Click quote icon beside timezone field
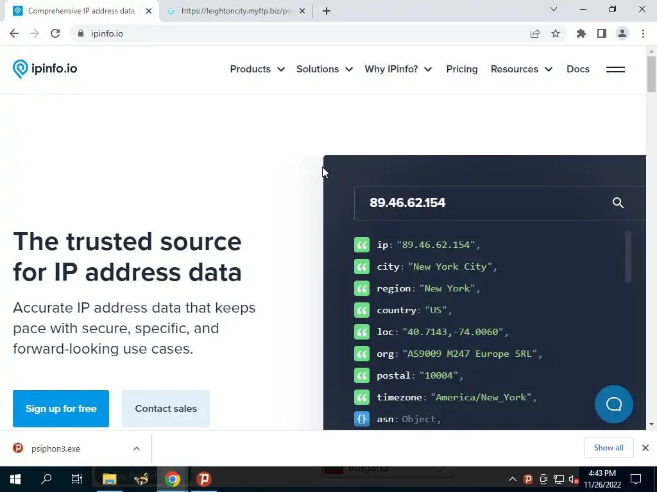The width and height of the screenshot is (657, 492). 362,397
